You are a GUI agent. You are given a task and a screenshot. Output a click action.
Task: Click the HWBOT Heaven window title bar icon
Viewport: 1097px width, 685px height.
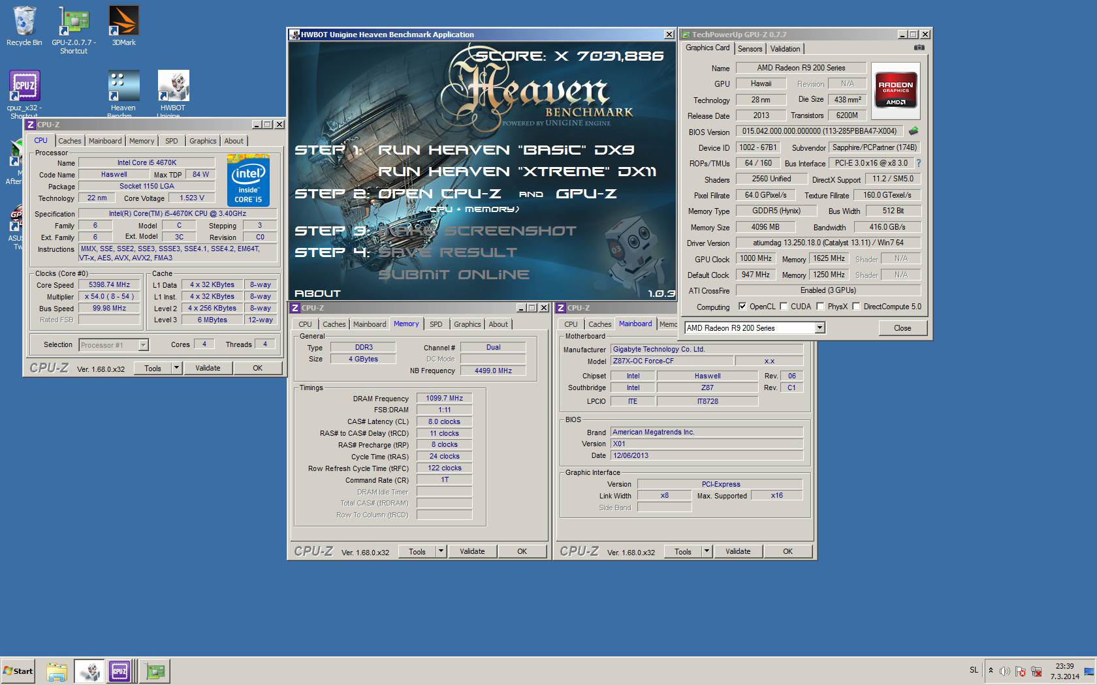tap(294, 35)
